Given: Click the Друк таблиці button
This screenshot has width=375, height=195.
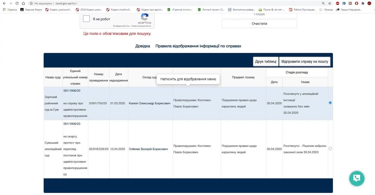Looking at the screenshot, I should (x=265, y=62).
